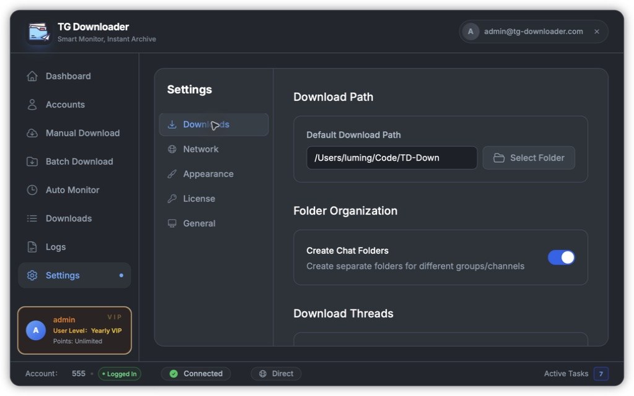Image resolution: width=634 pixels, height=396 pixels.
Task: Click the Auto Monitor clock icon
Action: tap(32, 190)
